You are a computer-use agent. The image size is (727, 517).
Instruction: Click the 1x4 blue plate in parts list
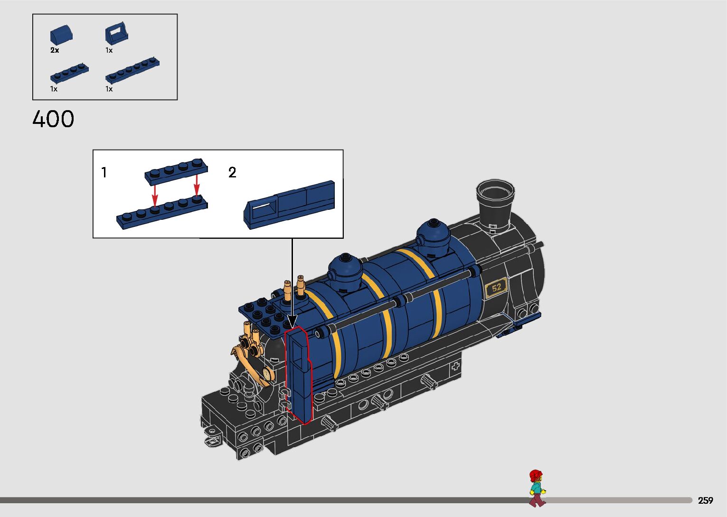coord(69,73)
